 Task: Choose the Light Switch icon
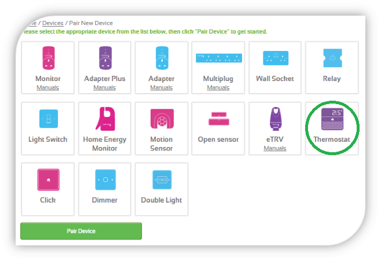(49, 119)
